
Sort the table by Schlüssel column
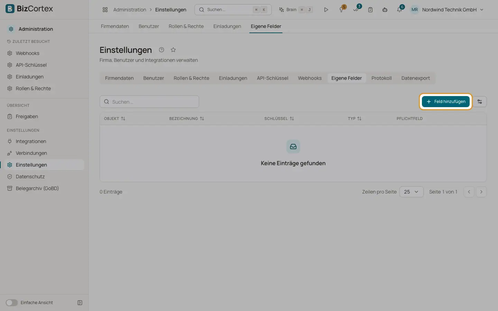[279, 119]
